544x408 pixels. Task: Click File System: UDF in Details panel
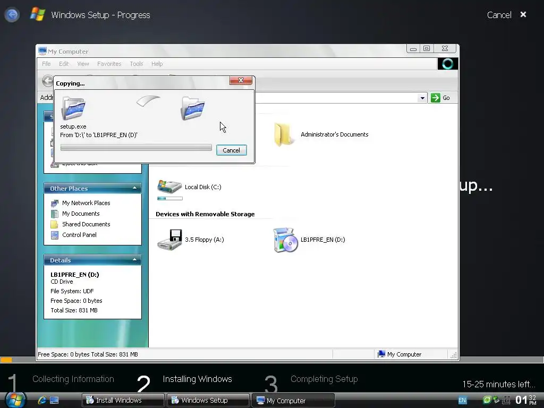point(72,291)
